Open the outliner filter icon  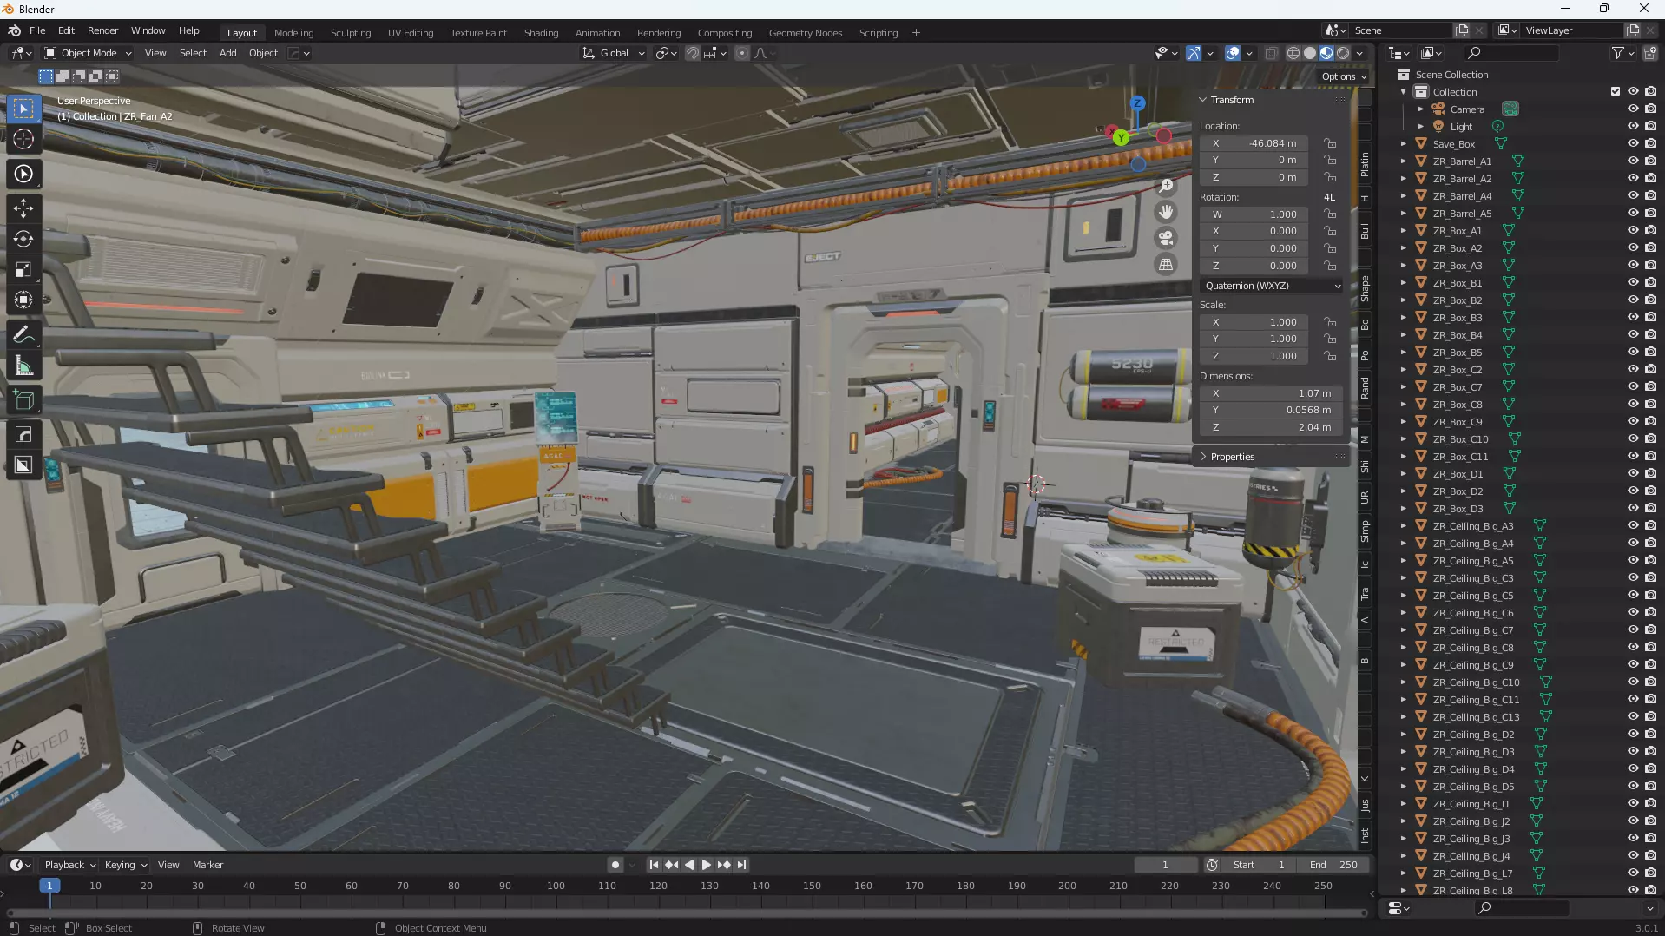pyautogui.click(x=1618, y=53)
